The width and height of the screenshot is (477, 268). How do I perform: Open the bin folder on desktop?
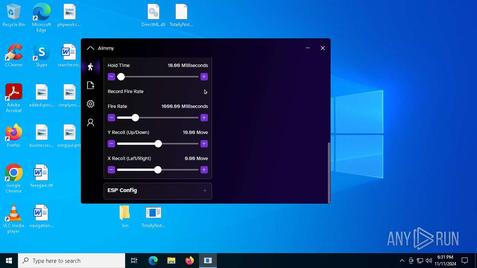click(125, 217)
